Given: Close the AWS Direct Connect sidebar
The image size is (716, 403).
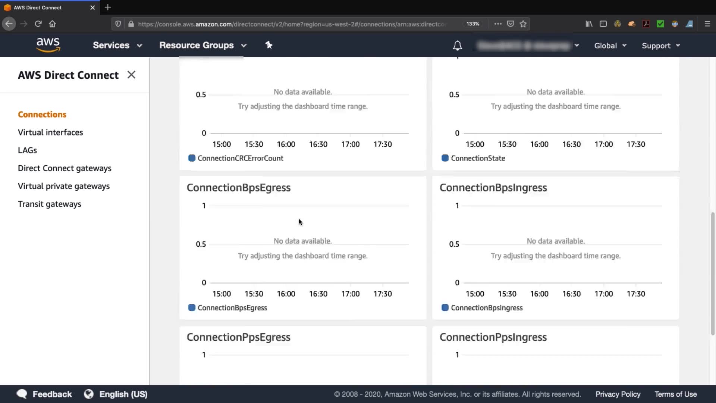Looking at the screenshot, I should pos(131,75).
